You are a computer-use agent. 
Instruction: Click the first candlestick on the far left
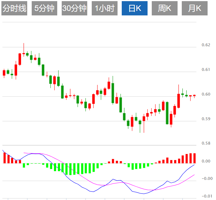4,73
